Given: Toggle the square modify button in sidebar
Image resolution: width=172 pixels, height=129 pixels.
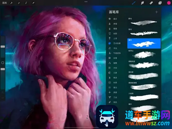Looking at the screenshot, I should (x=3, y=63).
